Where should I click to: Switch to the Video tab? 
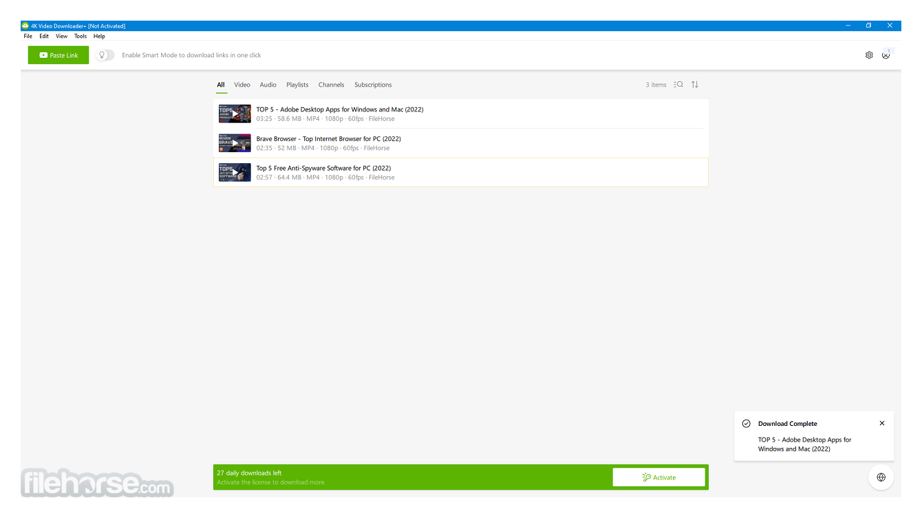tap(242, 85)
